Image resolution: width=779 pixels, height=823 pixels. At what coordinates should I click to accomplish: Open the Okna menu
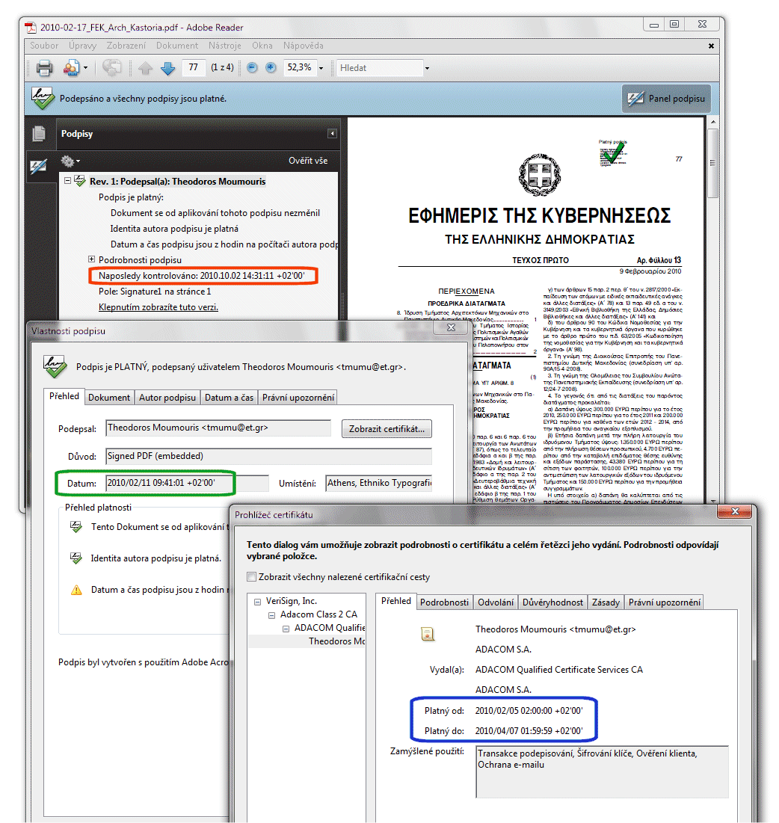coord(262,46)
